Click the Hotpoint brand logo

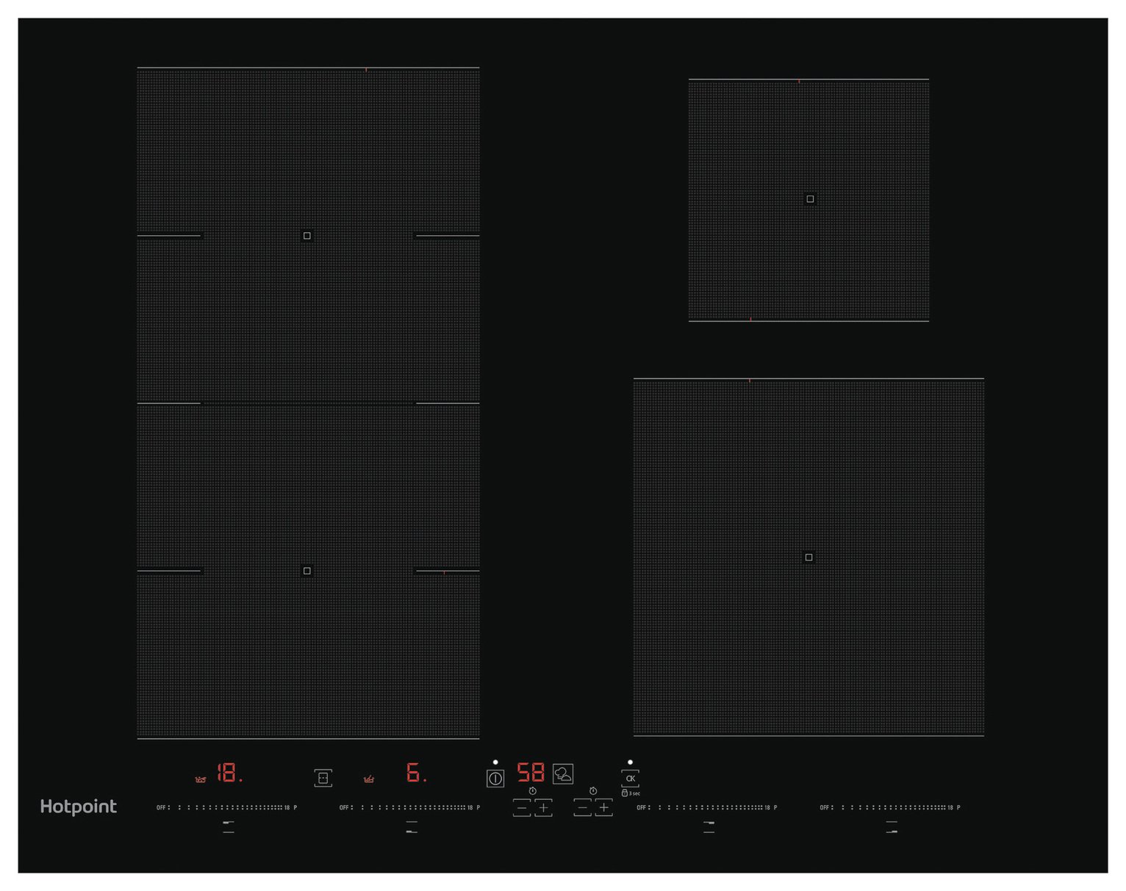coord(78,807)
